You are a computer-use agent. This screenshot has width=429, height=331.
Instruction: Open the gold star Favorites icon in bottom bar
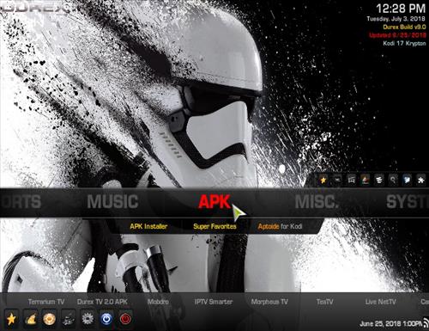11,319
